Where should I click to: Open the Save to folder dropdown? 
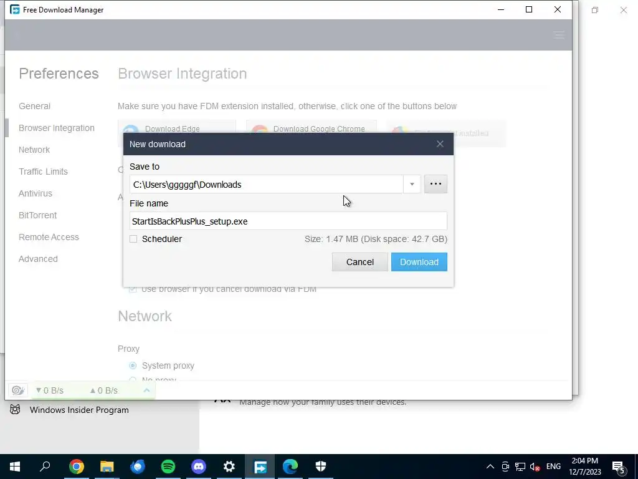412,184
